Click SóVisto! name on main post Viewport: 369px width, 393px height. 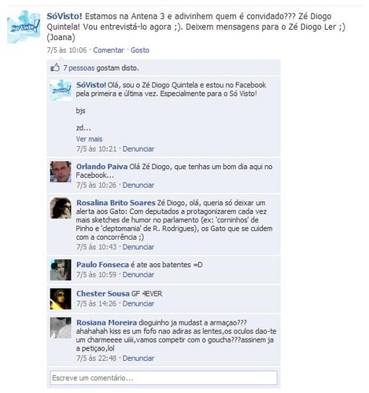[x=65, y=16]
